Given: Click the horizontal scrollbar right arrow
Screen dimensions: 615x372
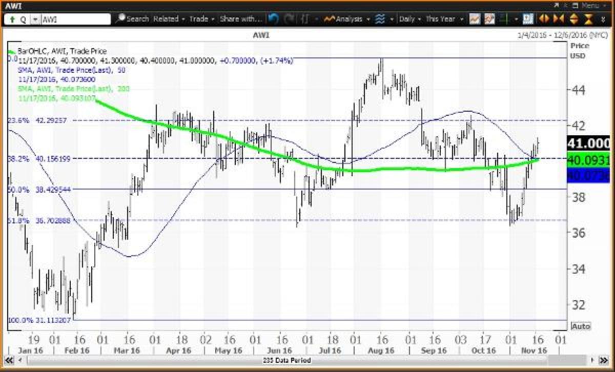Looking at the screenshot, I should 592,360.
